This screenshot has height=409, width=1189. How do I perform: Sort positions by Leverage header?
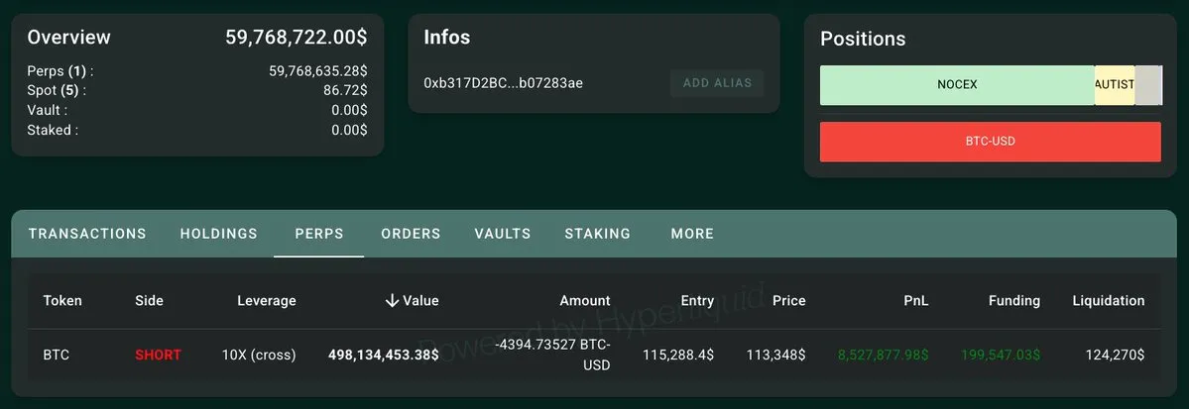pos(266,301)
